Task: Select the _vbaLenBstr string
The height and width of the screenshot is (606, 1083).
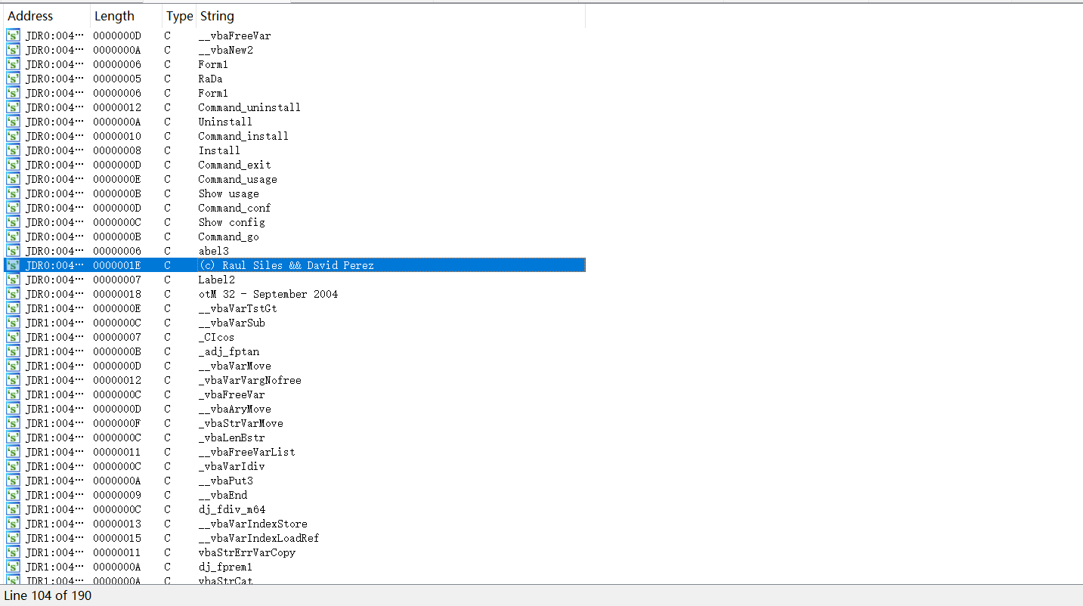Action: [231, 437]
